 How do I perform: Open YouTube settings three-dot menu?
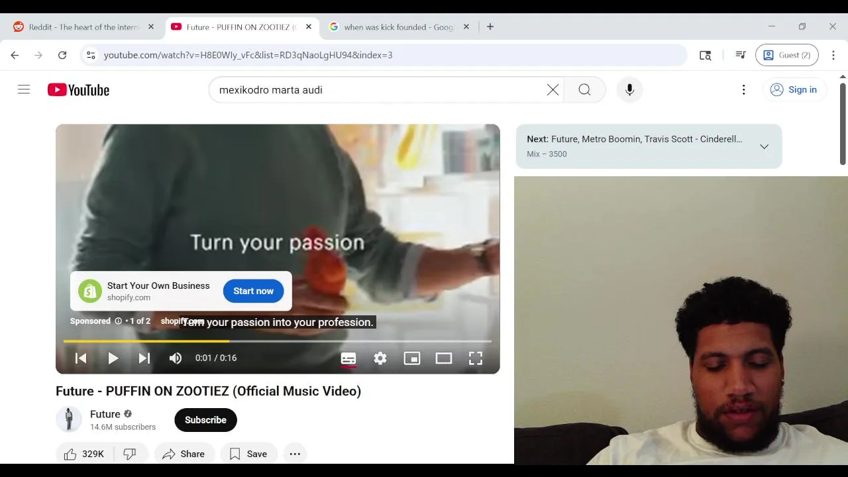pos(743,89)
